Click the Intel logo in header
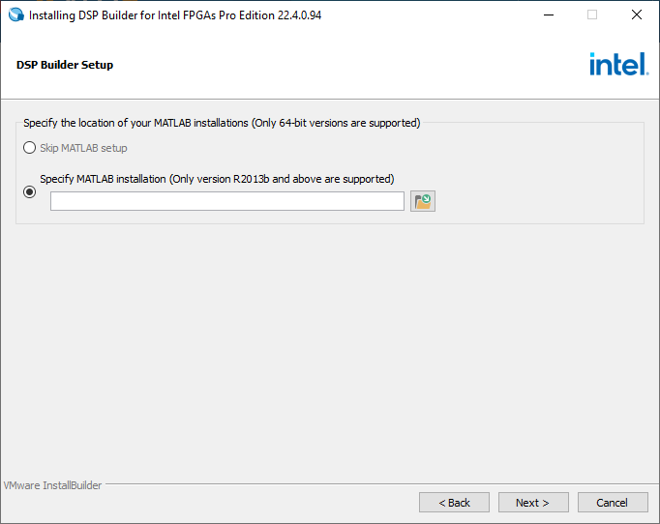The image size is (660, 524). [x=617, y=65]
